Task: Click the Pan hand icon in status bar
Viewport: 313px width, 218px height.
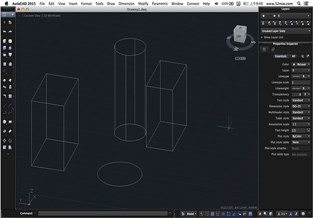Action: [260, 214]
